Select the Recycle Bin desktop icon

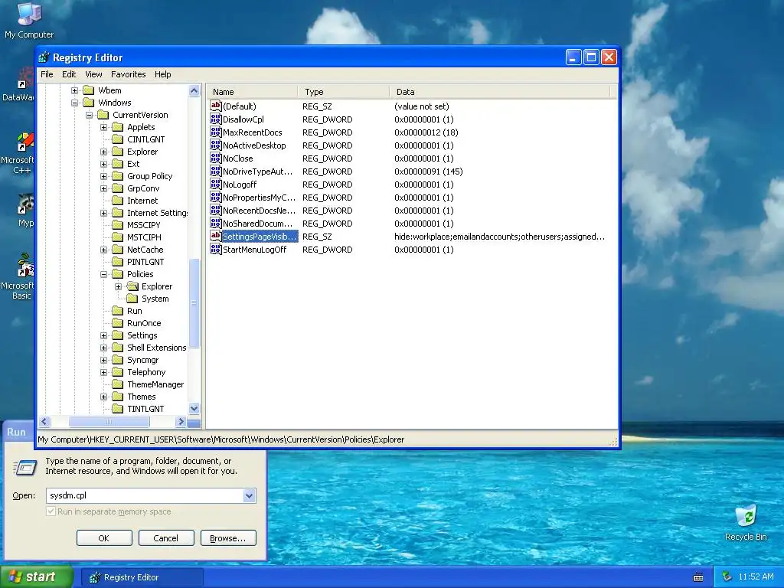(x=746, y=523)
